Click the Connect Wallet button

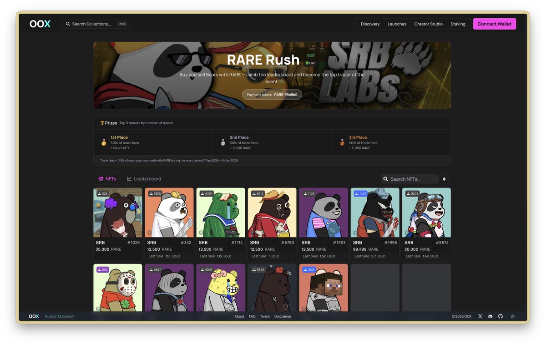tap(495, 24)
